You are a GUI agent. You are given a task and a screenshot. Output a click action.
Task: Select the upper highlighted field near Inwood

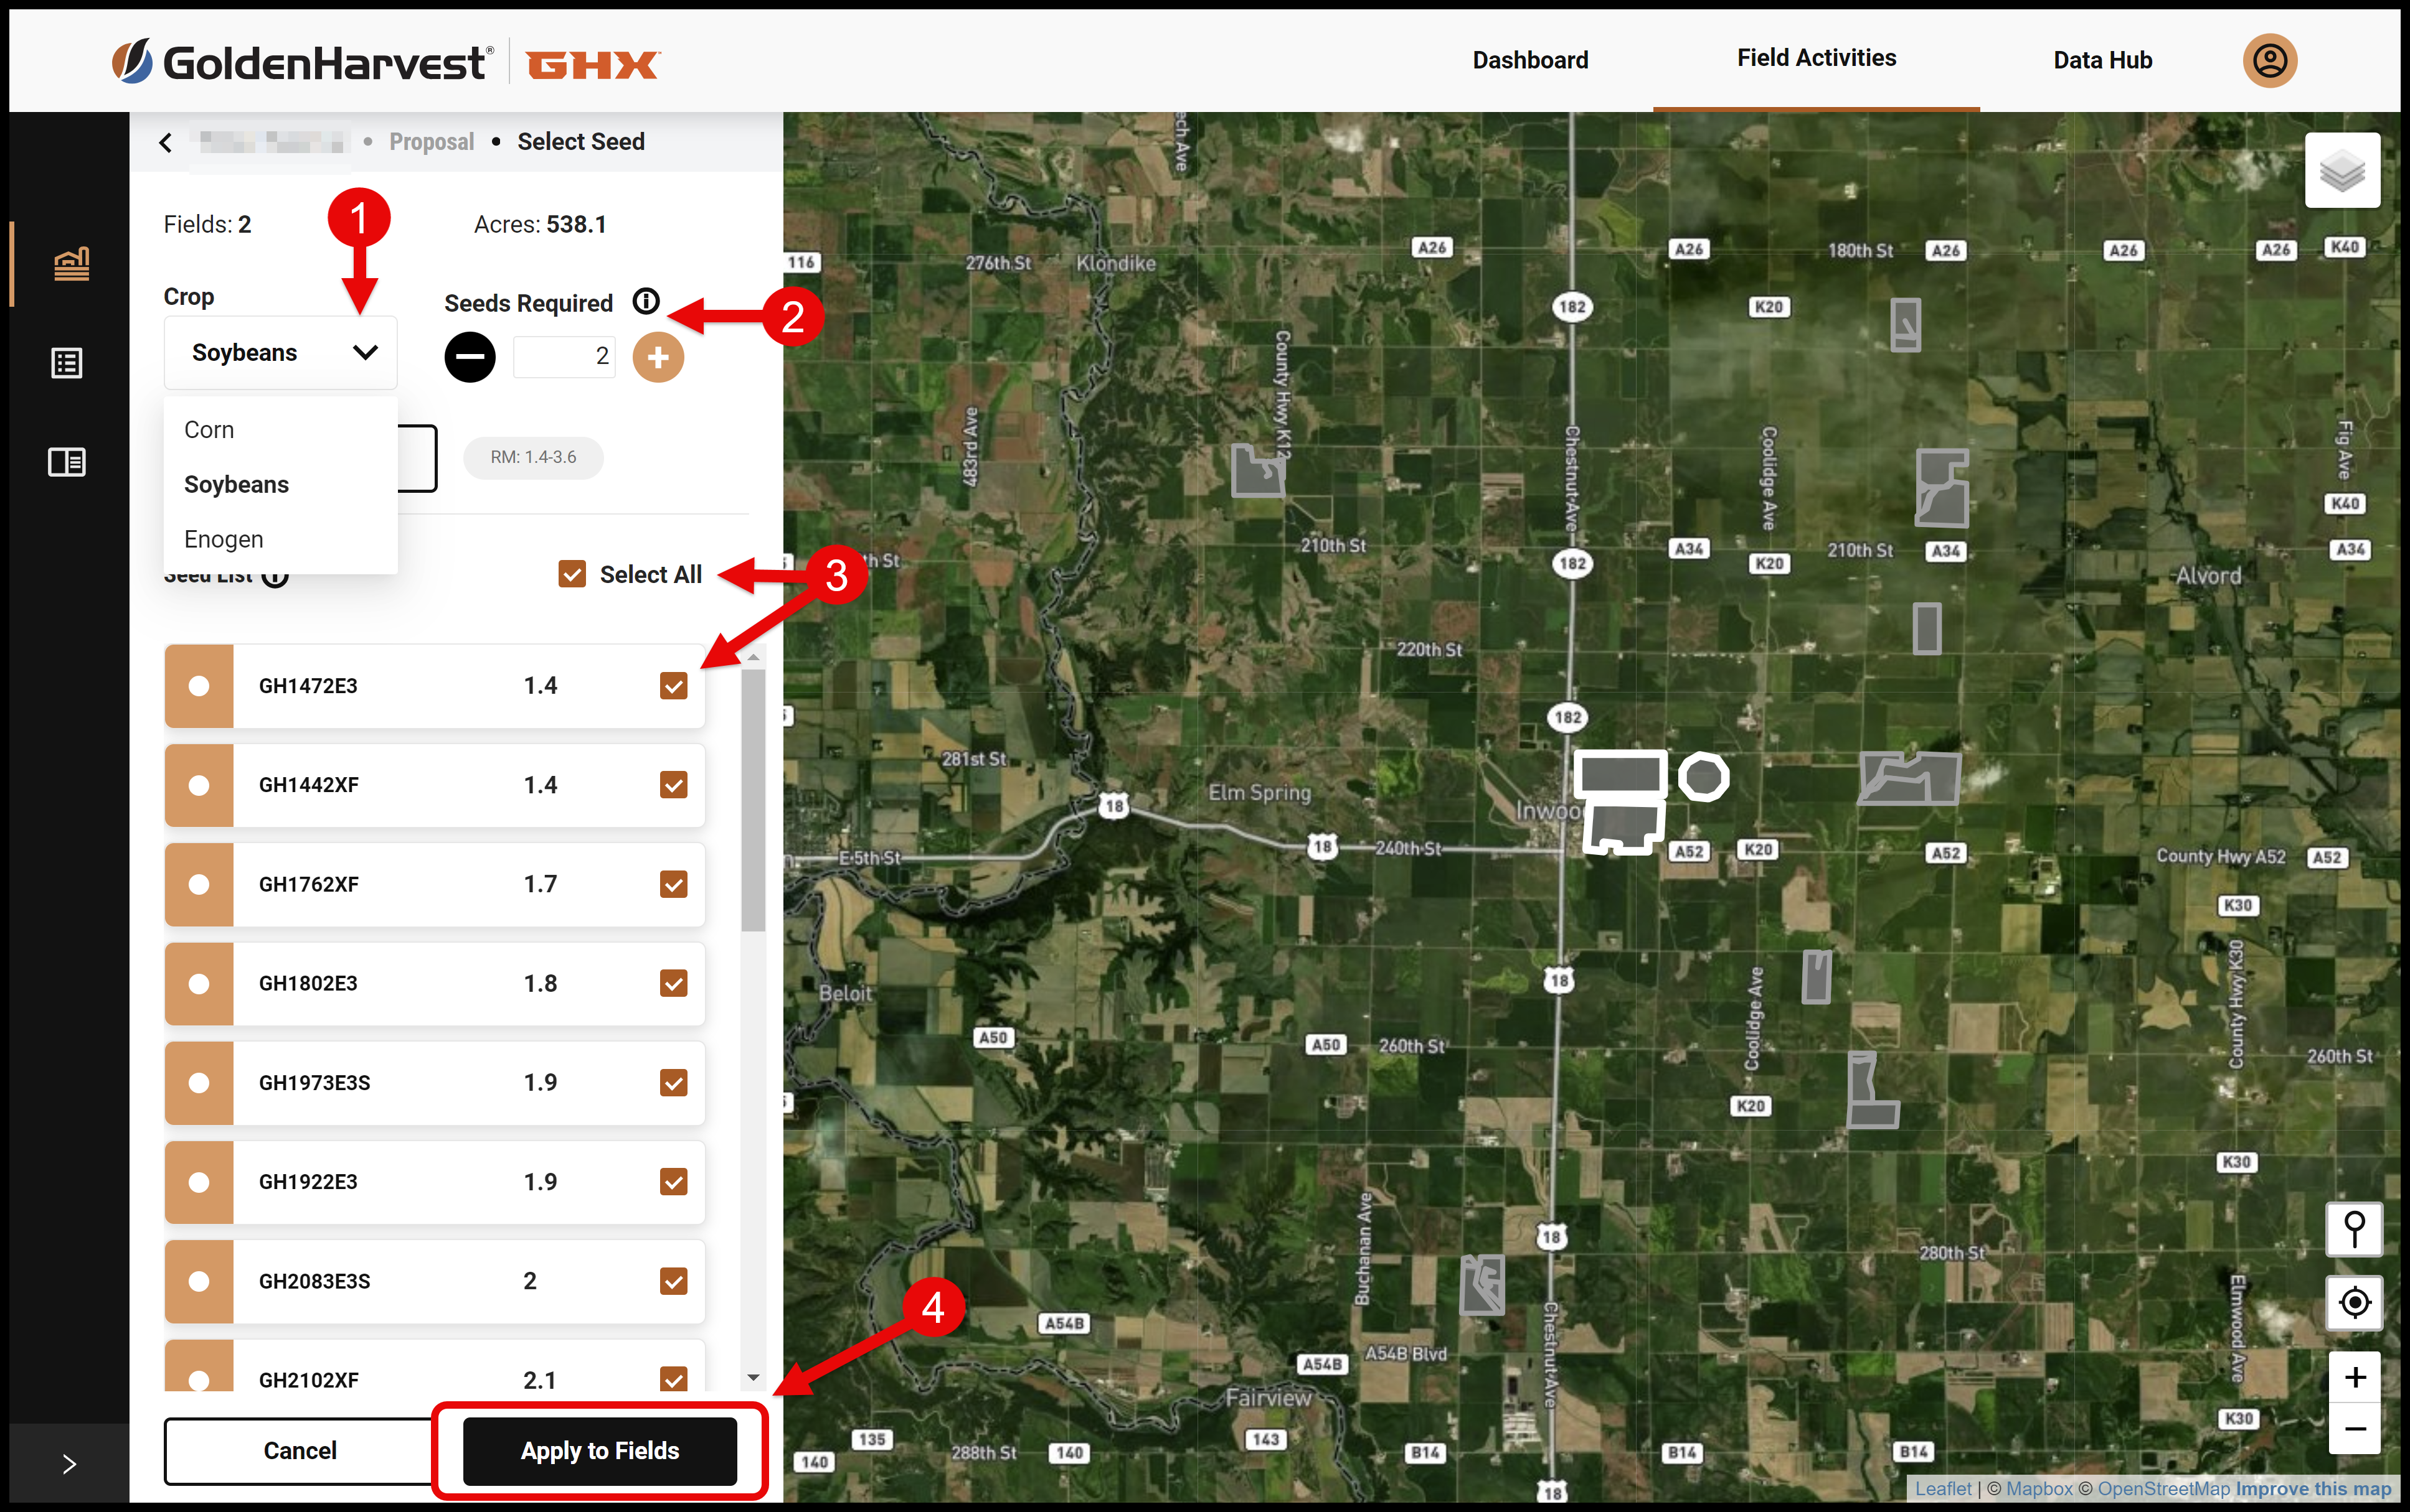coord(1620,773)
